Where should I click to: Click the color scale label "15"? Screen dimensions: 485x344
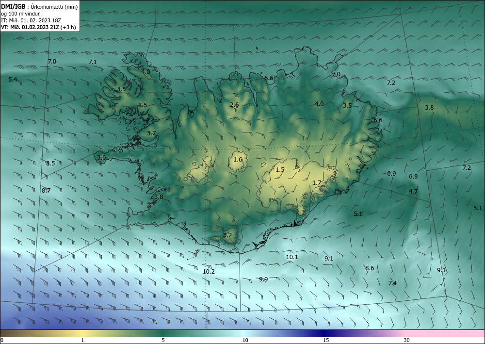coord(326,341)
